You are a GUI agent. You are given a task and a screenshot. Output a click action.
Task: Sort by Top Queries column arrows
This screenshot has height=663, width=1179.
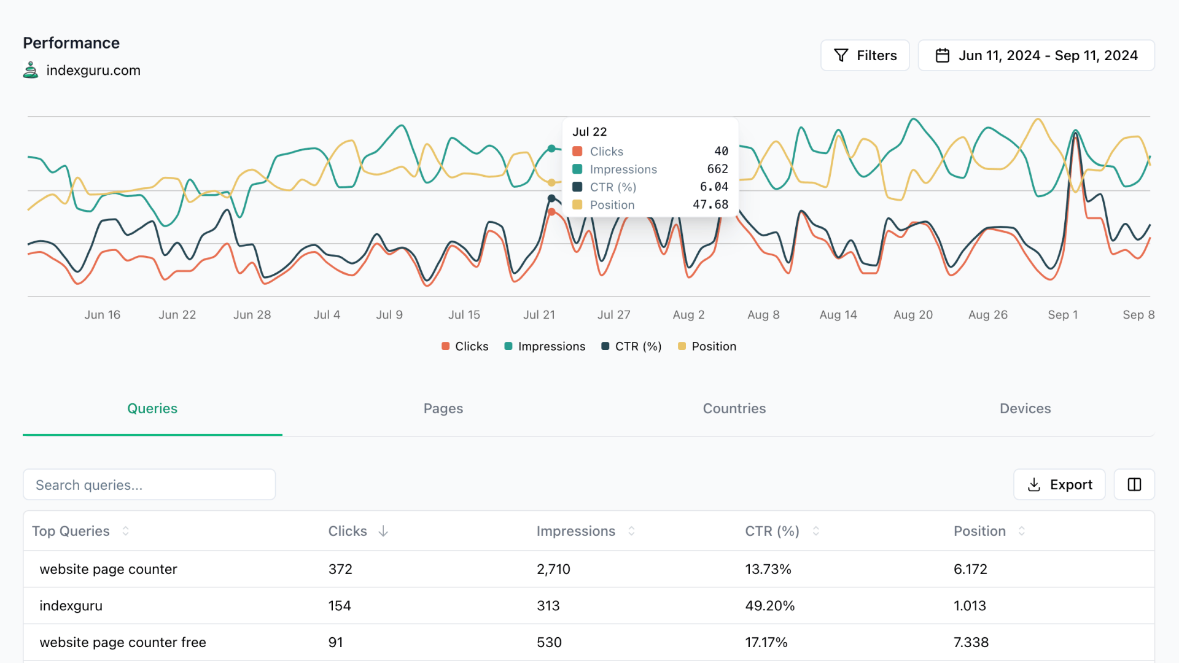tap(126, 531)
